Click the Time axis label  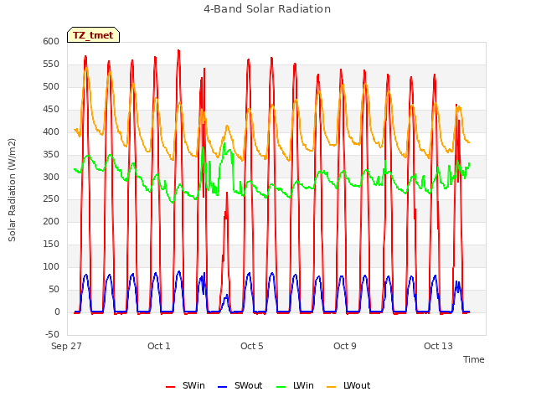(474, 359)
